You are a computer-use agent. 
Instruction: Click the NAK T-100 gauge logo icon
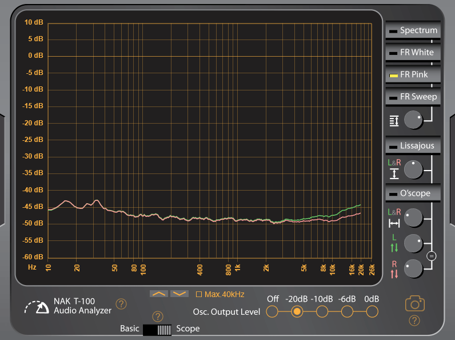coord(37,307)
